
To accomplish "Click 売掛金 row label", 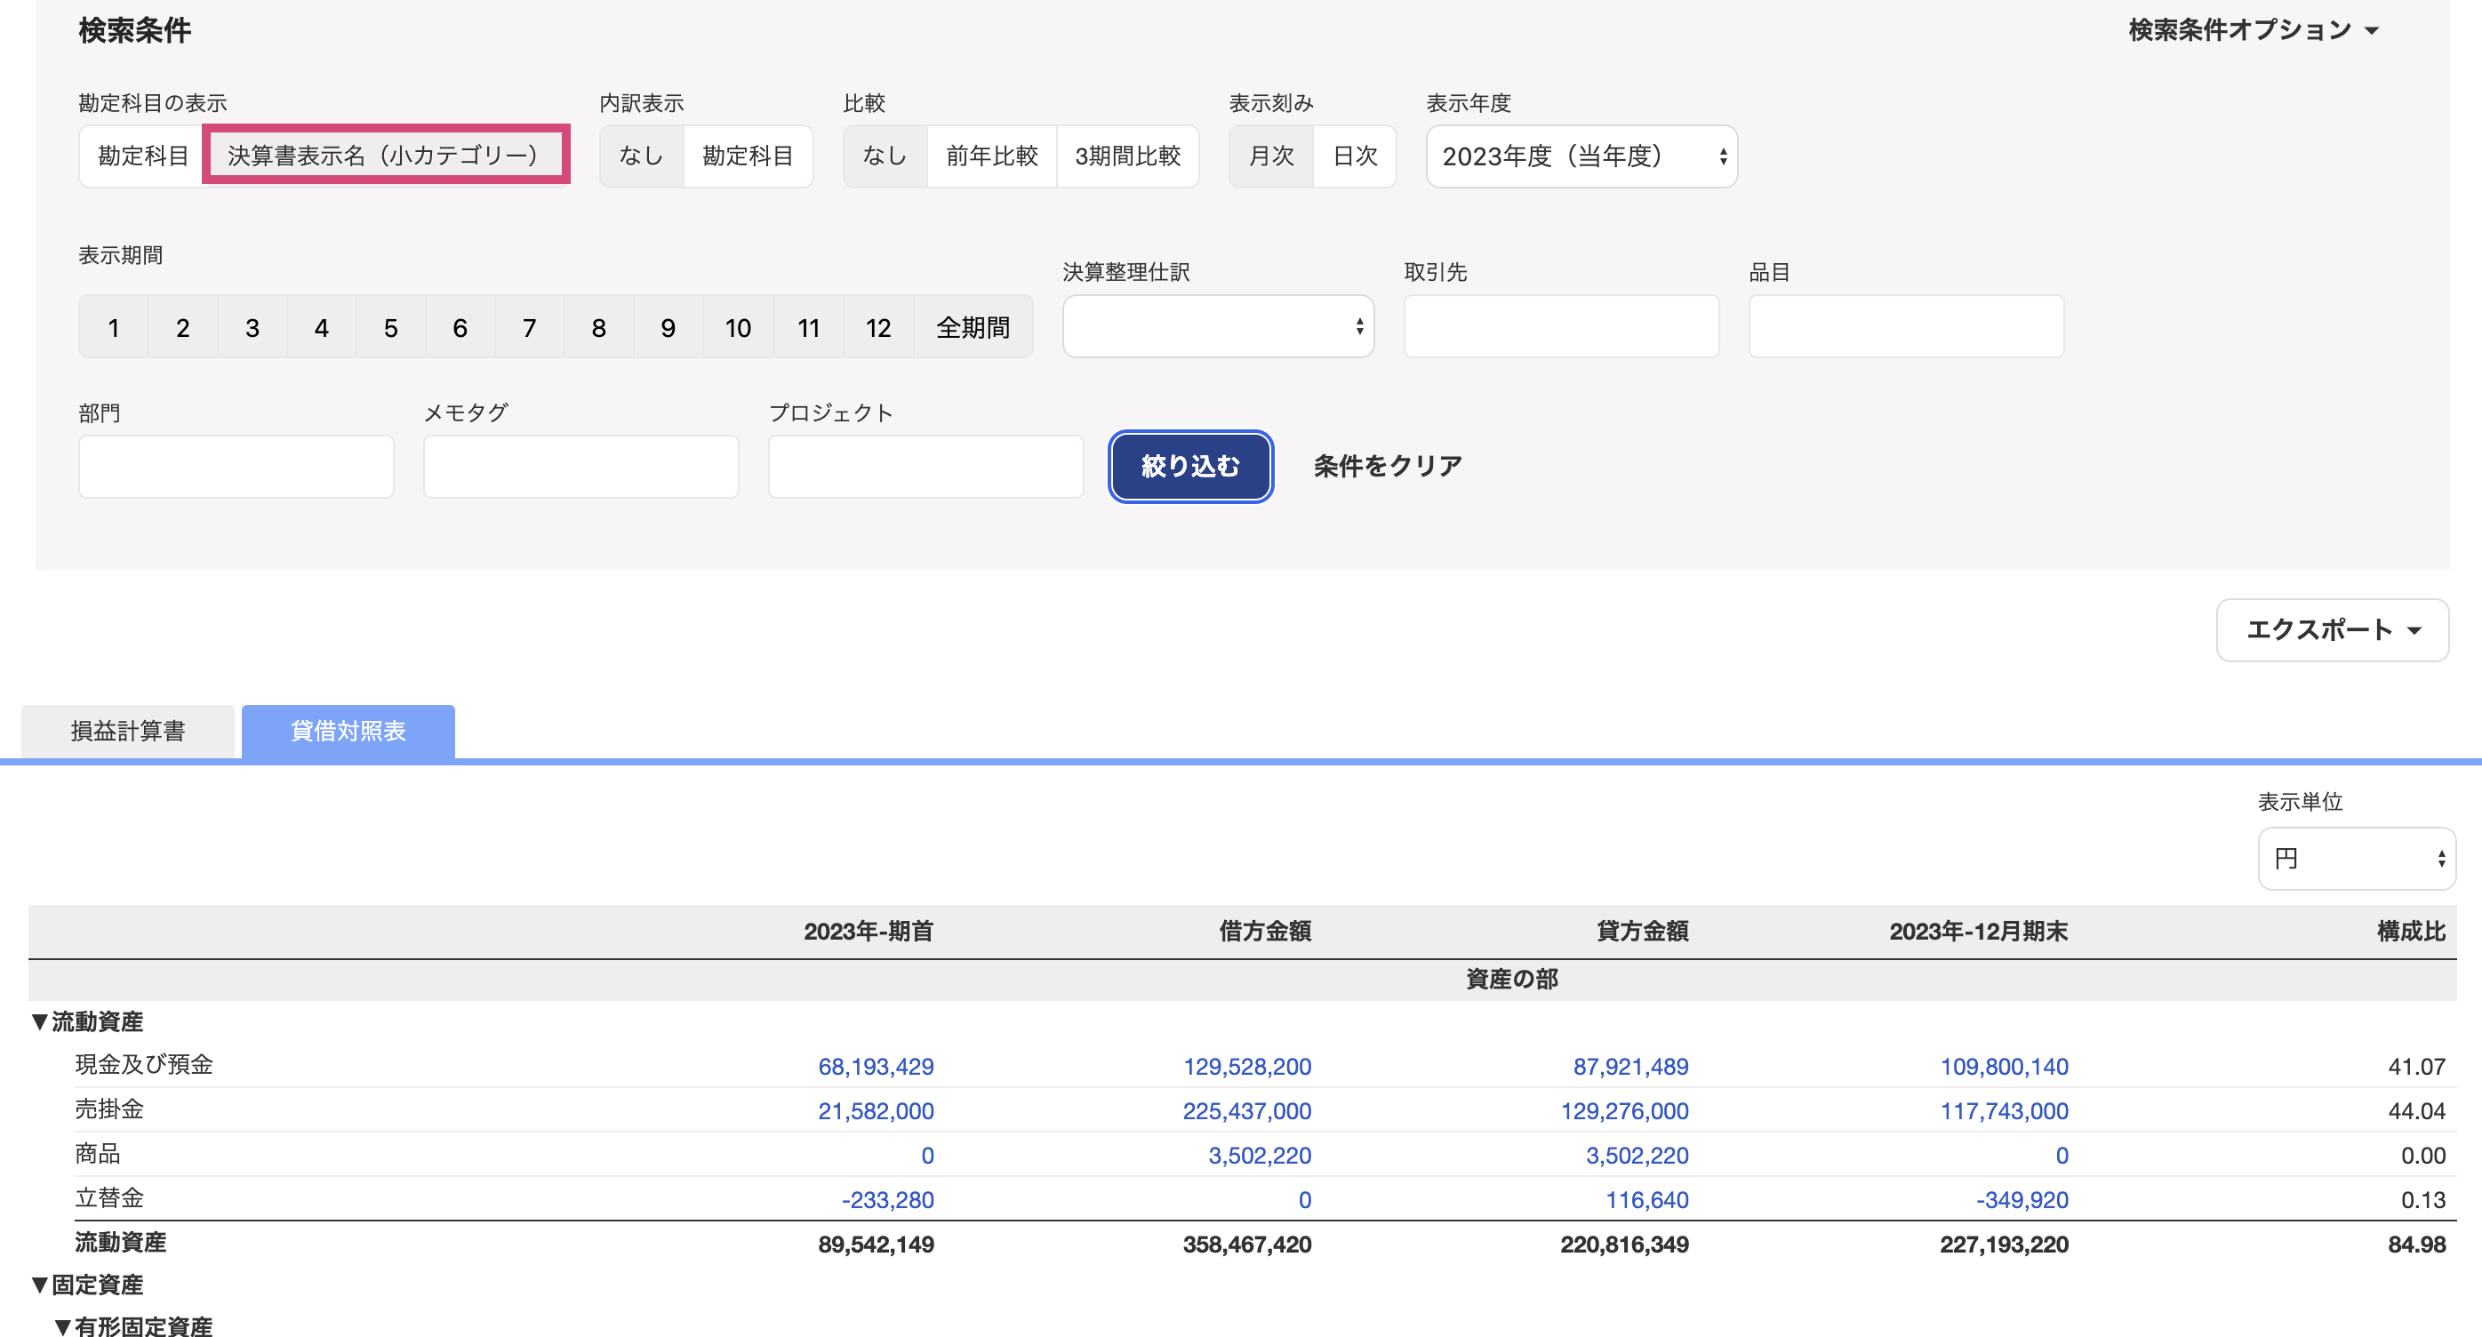I will pos(108,1109).
